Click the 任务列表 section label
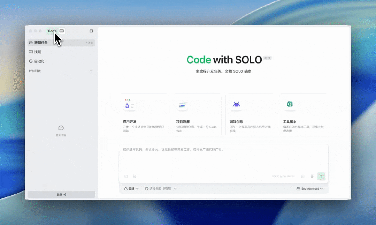Screen dimensions: 376x225 click(35, 71)
